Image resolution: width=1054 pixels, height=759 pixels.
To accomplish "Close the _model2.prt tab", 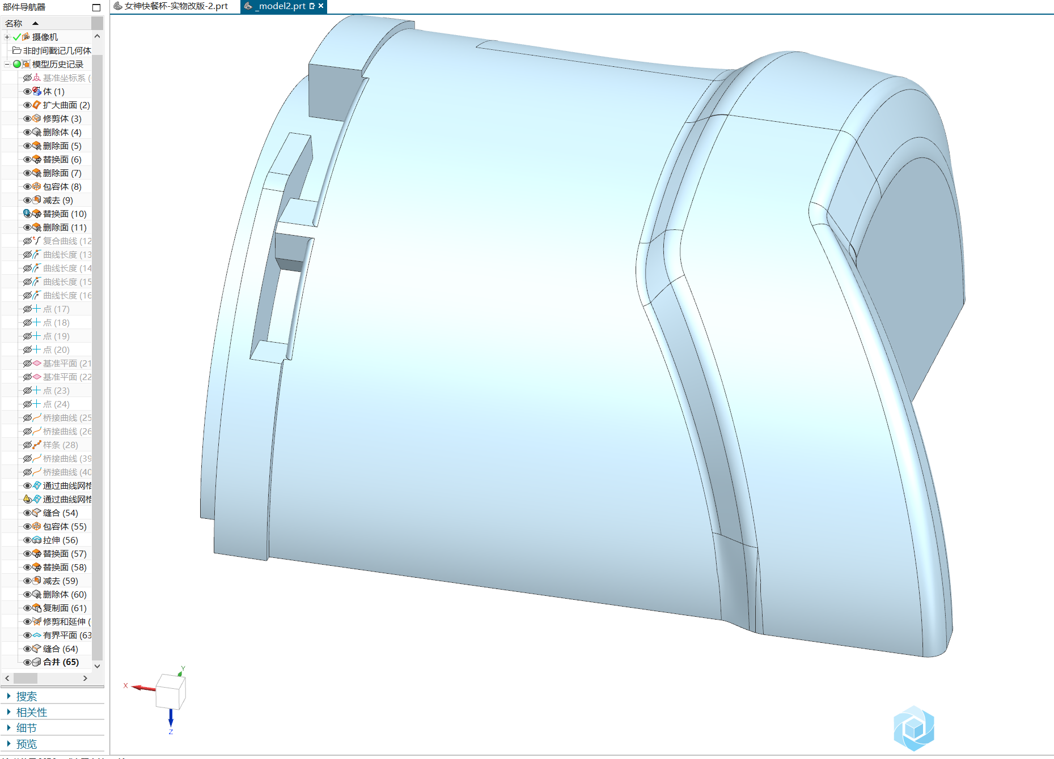I will coord(321,6).
